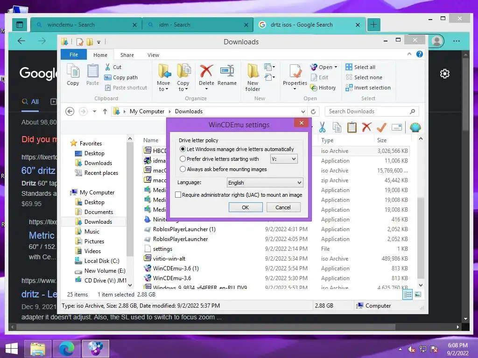Click the clipboard paste icon in the secondary toolbar

coord(351,127)
